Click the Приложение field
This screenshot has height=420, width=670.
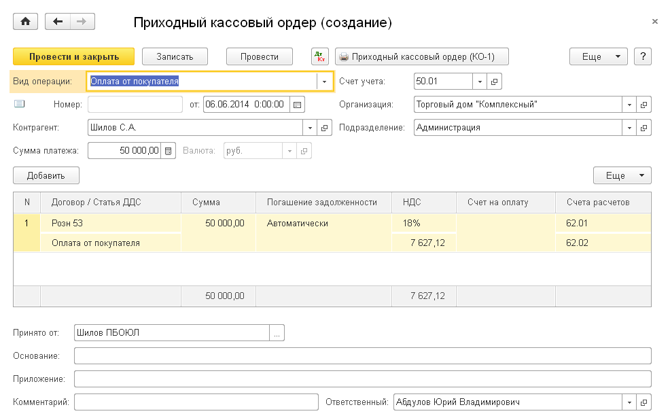(362, 379)
